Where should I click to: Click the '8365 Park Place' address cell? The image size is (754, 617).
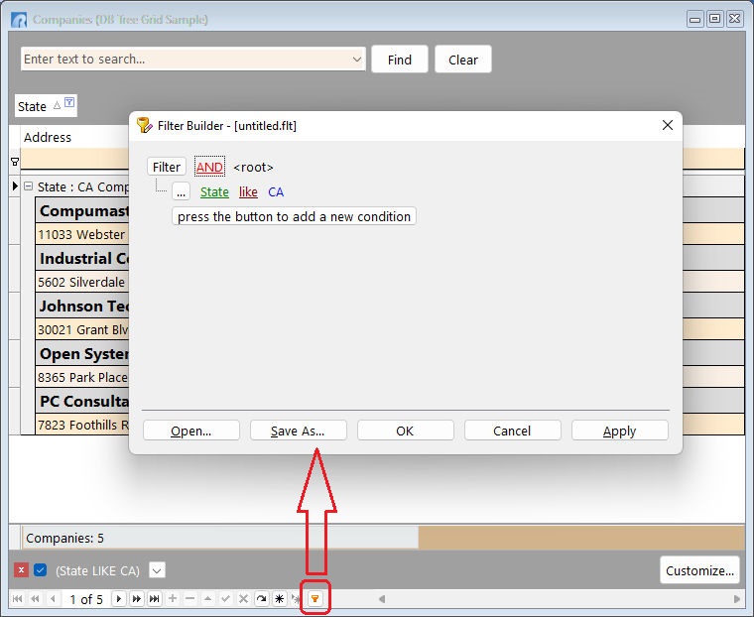pyautogui.click(x=82, y=377)
